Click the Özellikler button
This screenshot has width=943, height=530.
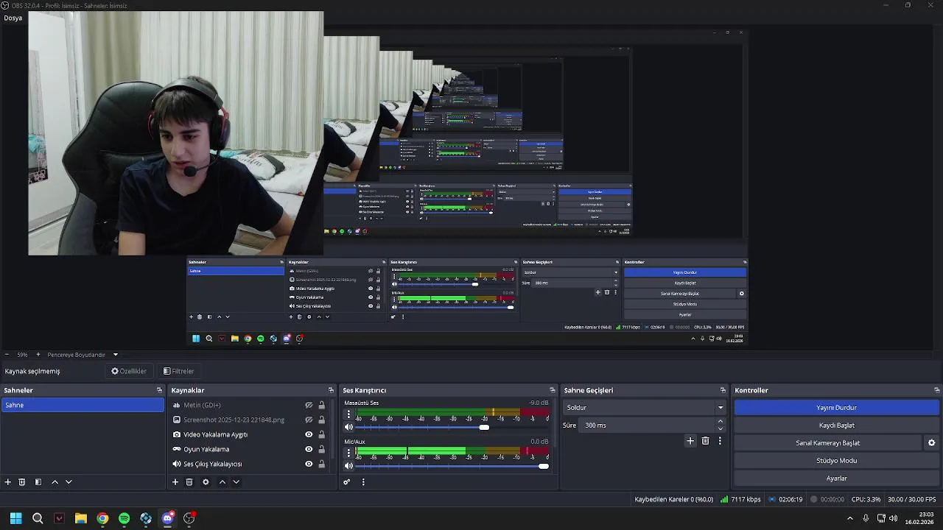(x=129, y=372)
